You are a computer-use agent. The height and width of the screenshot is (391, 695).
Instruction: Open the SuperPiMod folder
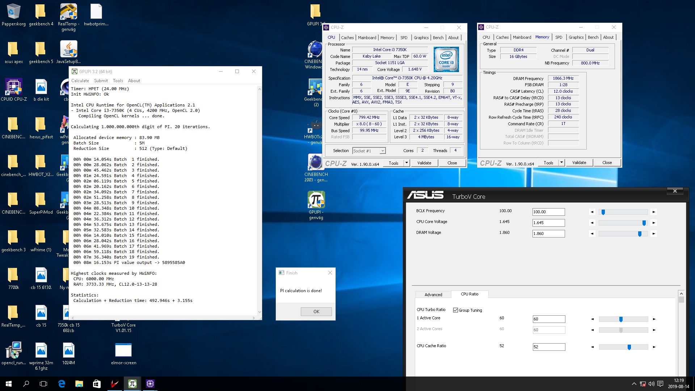(x=41, y=203)
